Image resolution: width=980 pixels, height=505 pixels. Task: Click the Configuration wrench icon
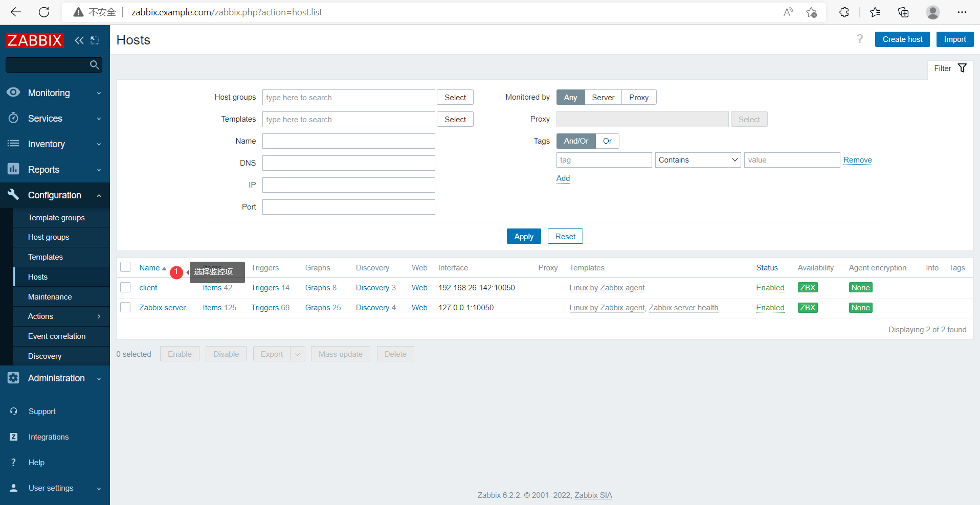coord(13,195)
